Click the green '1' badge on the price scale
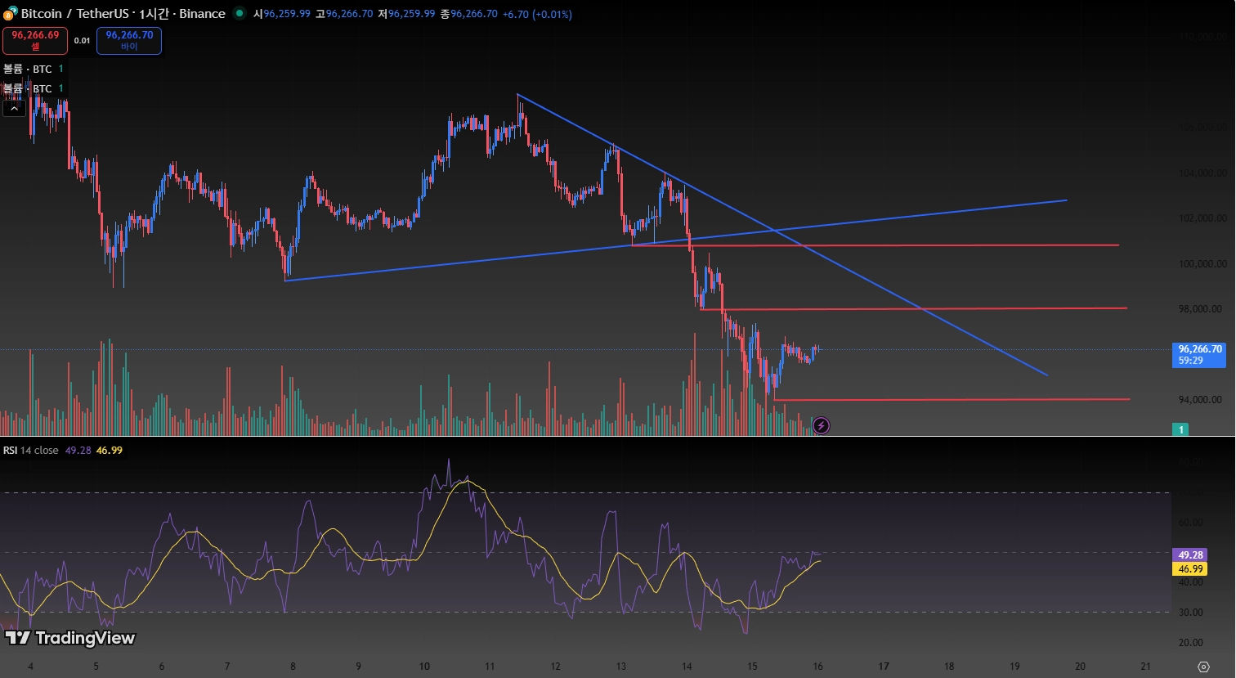This screenshot has height=678, width=1236. click(1180, 429)
